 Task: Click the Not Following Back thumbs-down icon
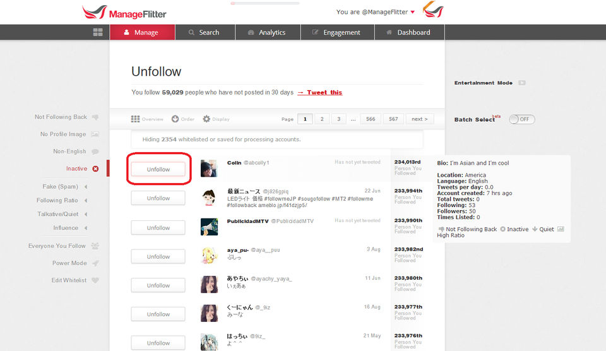(95, 117)
